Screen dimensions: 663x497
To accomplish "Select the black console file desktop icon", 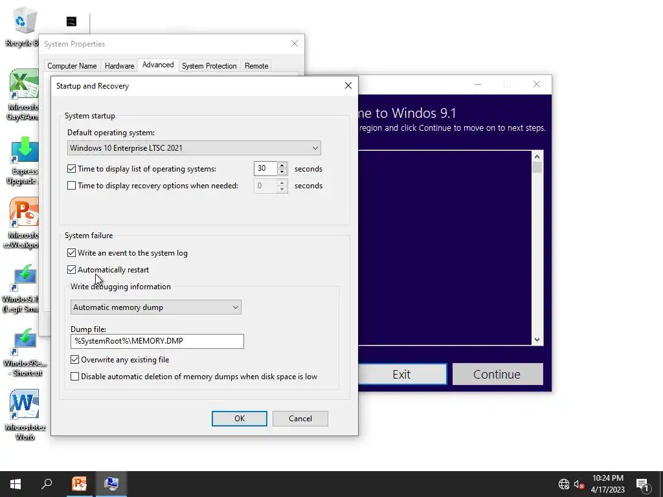I will (71, 21).
